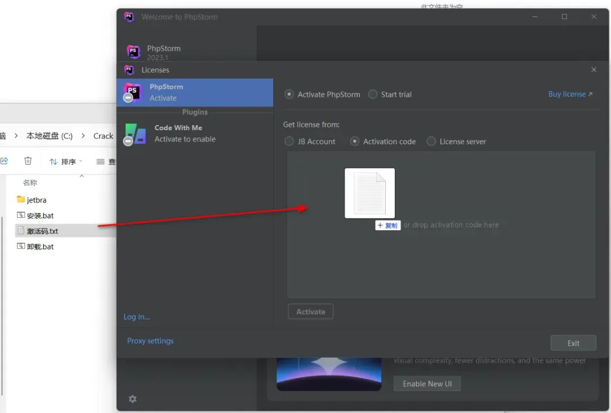Open the settings gear in Welcome window
The width and height of the screenshot is (611, 413).
[x=133, y=399]
